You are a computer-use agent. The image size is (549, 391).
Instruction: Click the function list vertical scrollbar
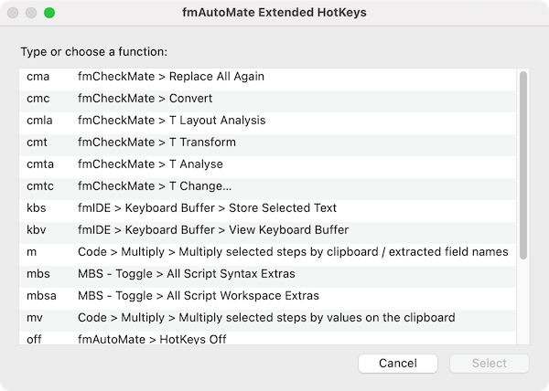(523, 165)
